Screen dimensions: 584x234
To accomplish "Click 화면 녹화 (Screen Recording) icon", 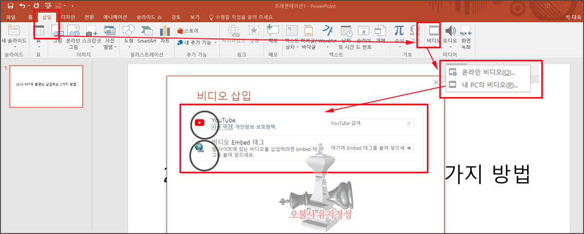I will [x=466, y=31].
